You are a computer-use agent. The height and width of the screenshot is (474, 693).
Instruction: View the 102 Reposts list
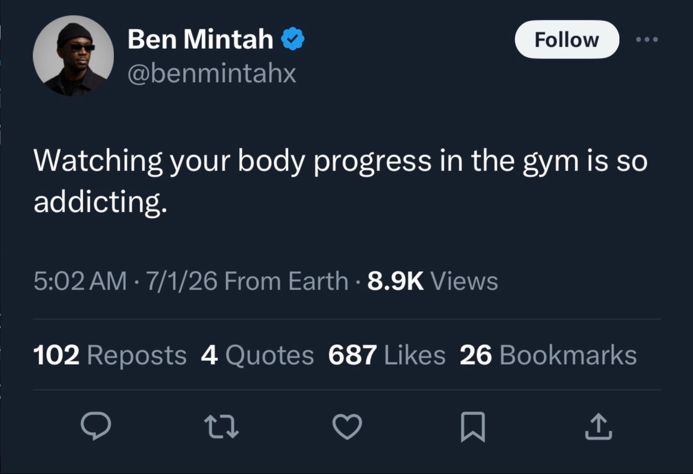pyautogui.click(x=110, y=355)
